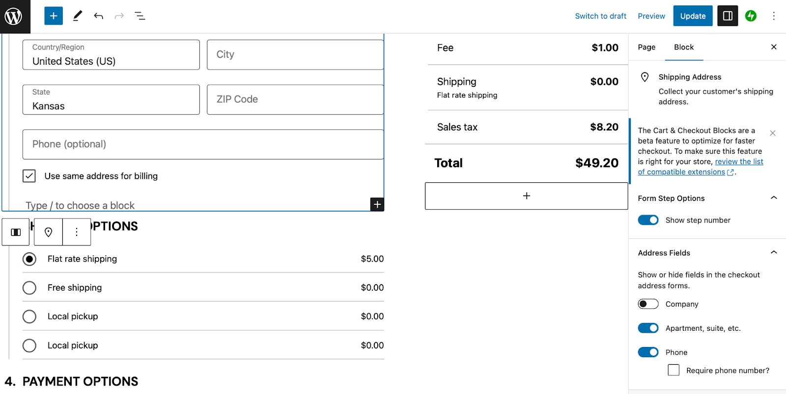Click the Shipping Address block pin icon
Image resolution: width=786 pixels, height=394 pixels.
48,232
